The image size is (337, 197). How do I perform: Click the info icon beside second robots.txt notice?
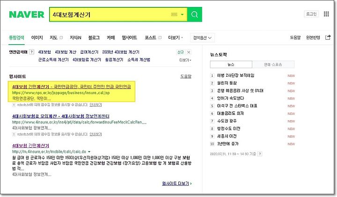click(x=14, y=134)
